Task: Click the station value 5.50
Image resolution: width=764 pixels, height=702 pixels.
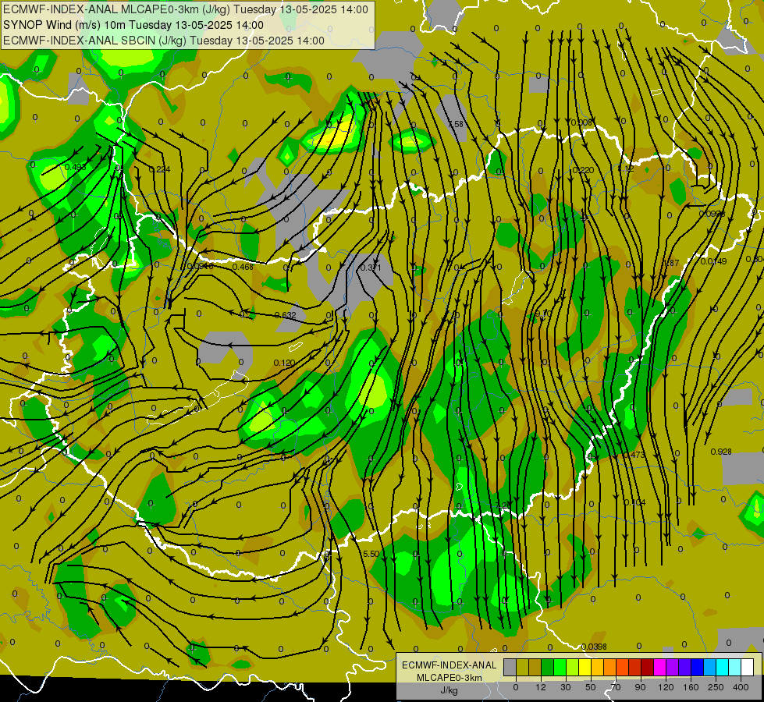Action: coord(371,554)
